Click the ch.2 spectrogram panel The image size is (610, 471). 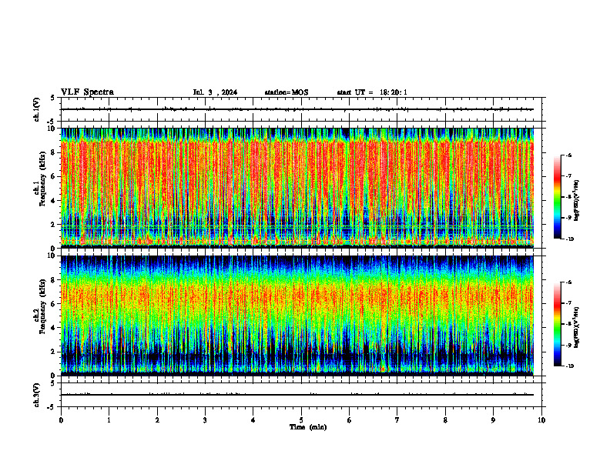point(297,316)
